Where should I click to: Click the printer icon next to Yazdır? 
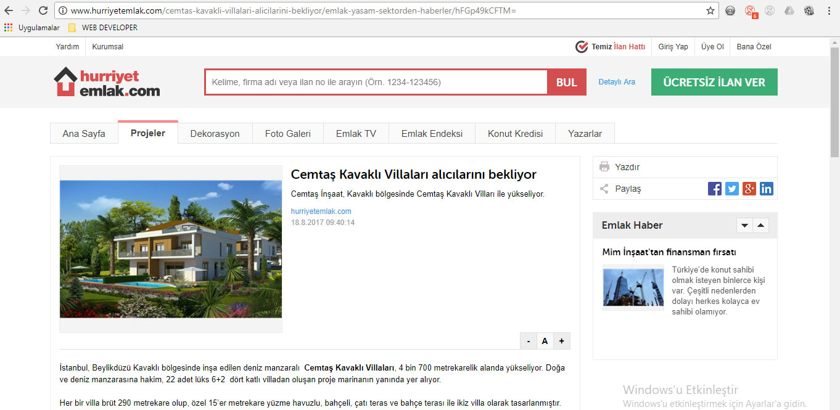click(x=604, y=167)
